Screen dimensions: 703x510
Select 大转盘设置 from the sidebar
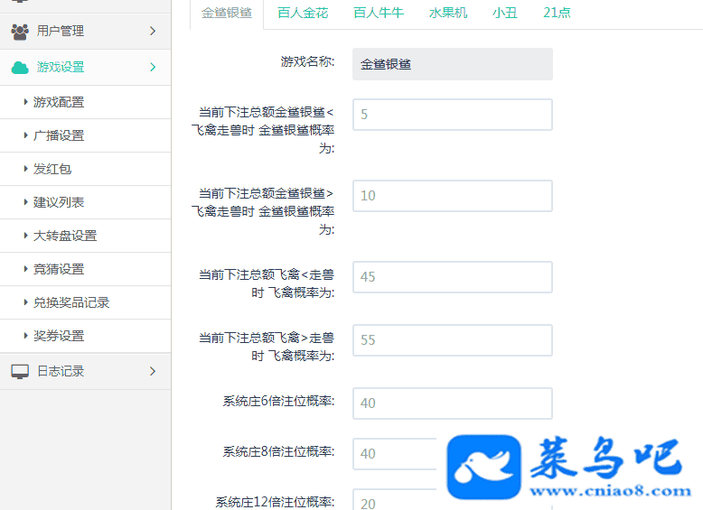pos(65,236)
